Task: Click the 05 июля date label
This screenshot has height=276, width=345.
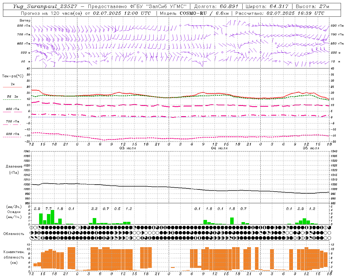Action: pyautogui.click(x=311, y=148)
